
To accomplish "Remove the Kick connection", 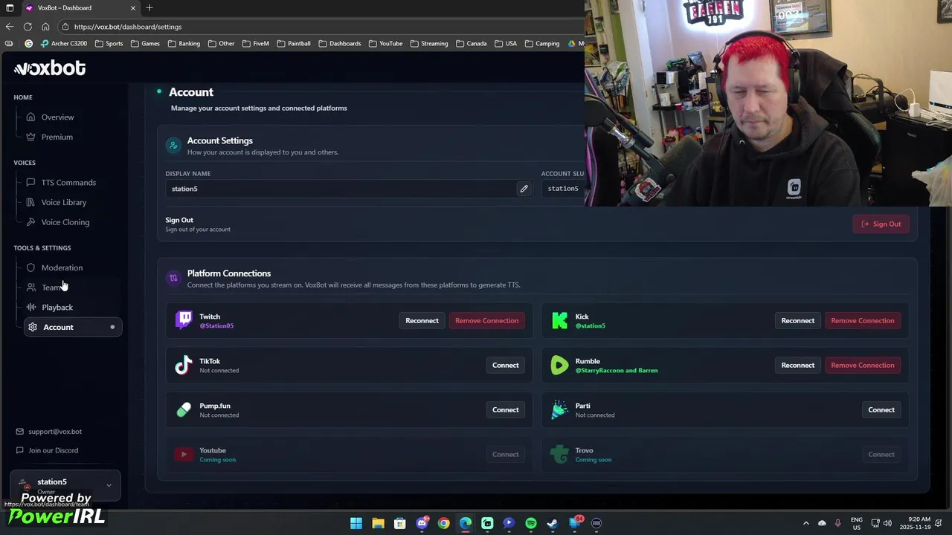I will (x=862, y=320).
